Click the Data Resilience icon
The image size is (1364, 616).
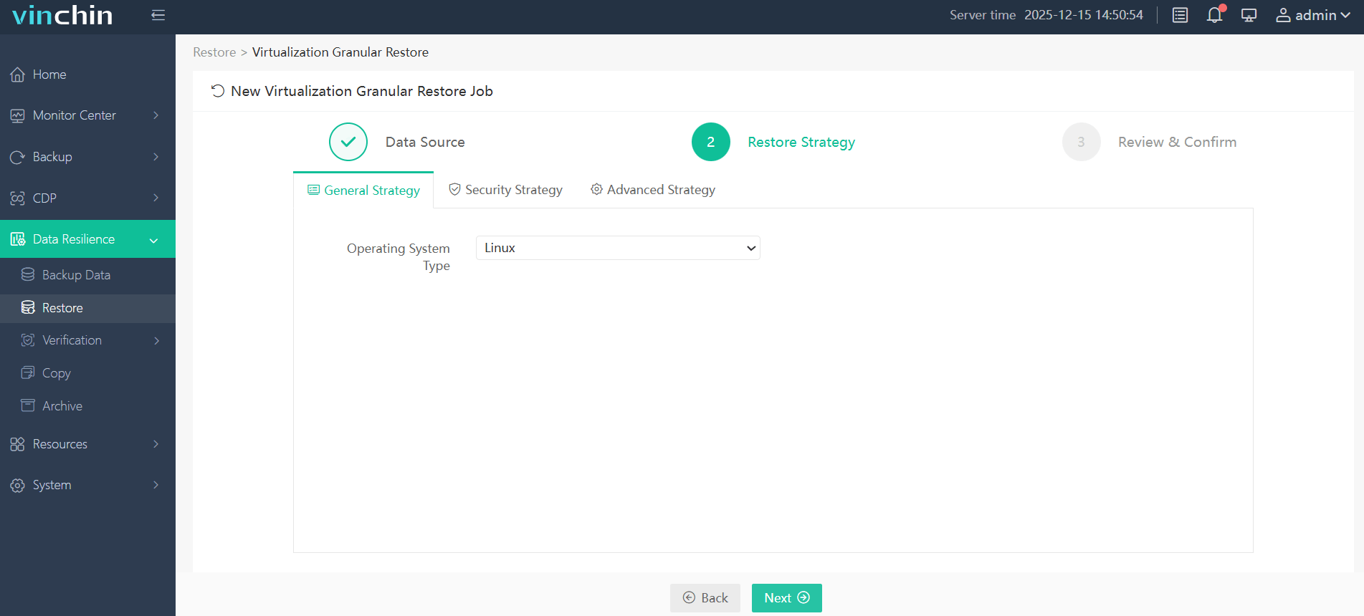[18, 239]
